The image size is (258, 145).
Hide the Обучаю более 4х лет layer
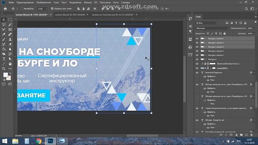coord(197,120)
